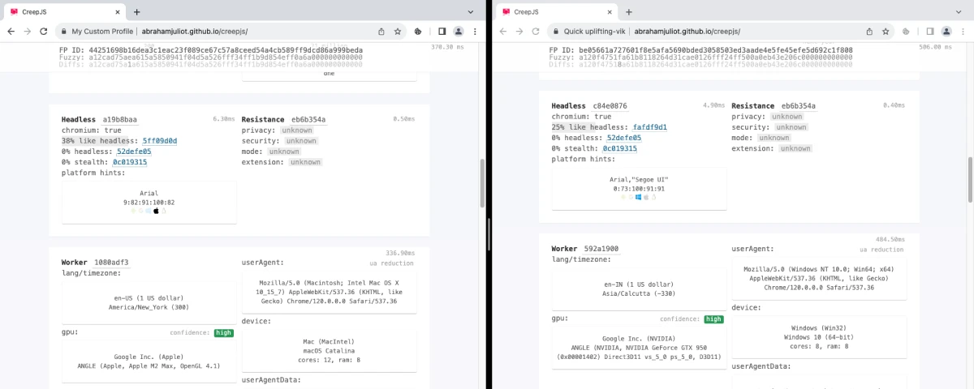Click 'Mac (MacIntel)' device text in left window
This screenshot has height=389, width=974.
click(329, 341)
